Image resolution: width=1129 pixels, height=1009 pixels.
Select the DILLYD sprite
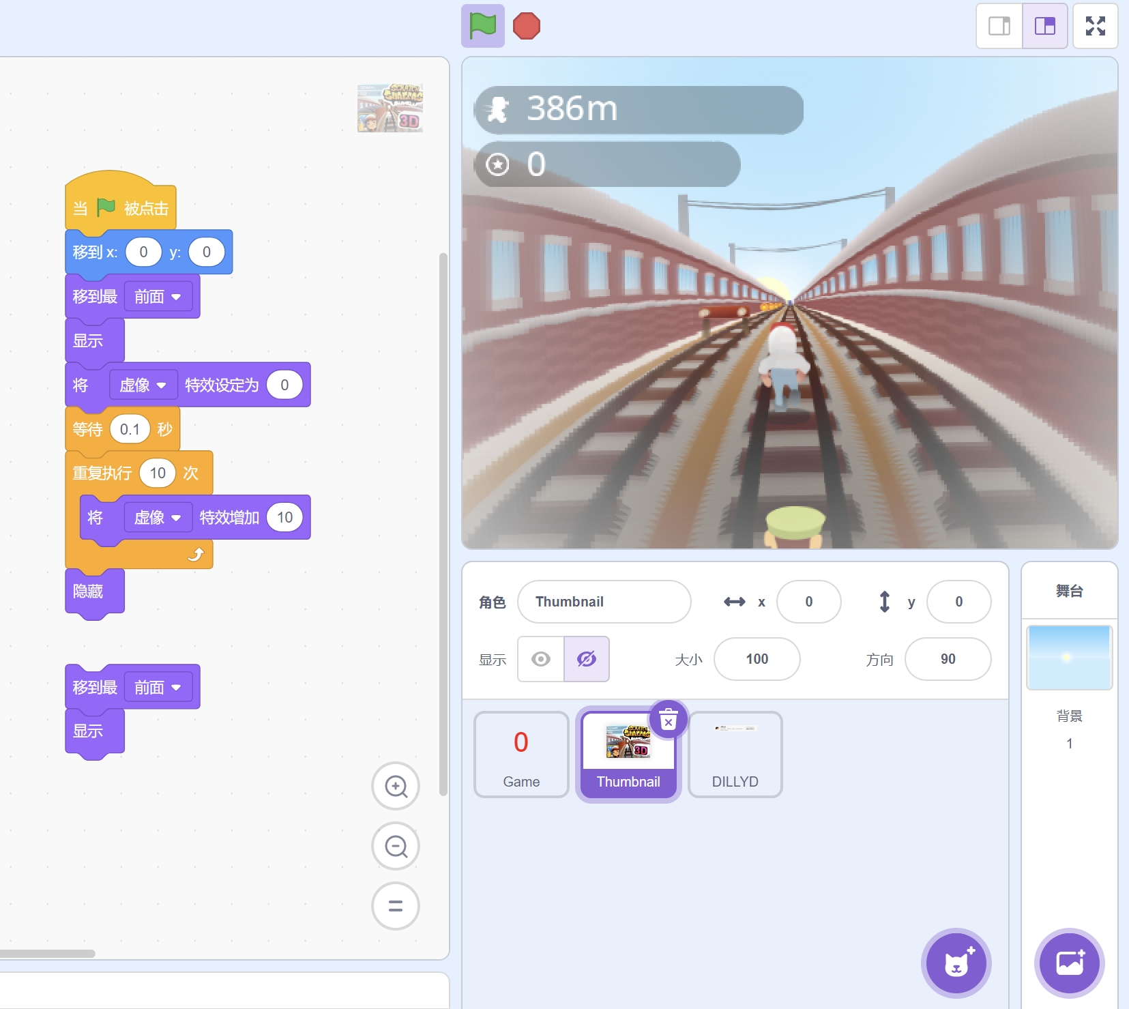(x=735, y=755)
